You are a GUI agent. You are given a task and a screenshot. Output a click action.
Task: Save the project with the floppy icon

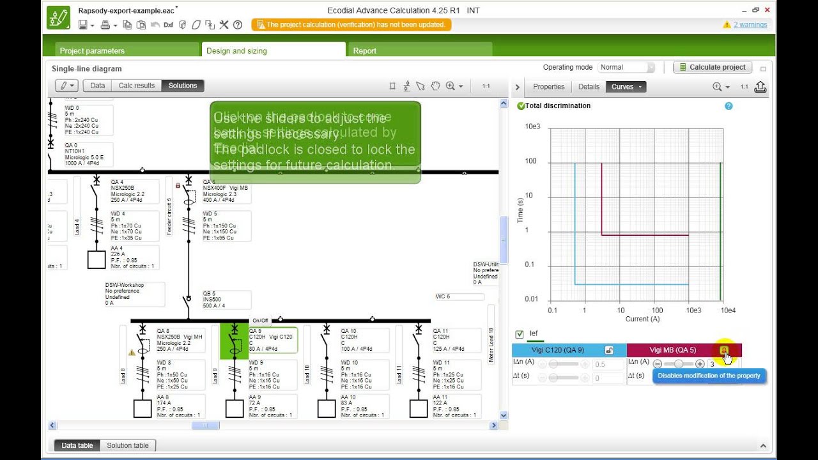pyautogui.click(x=82, y=25)
